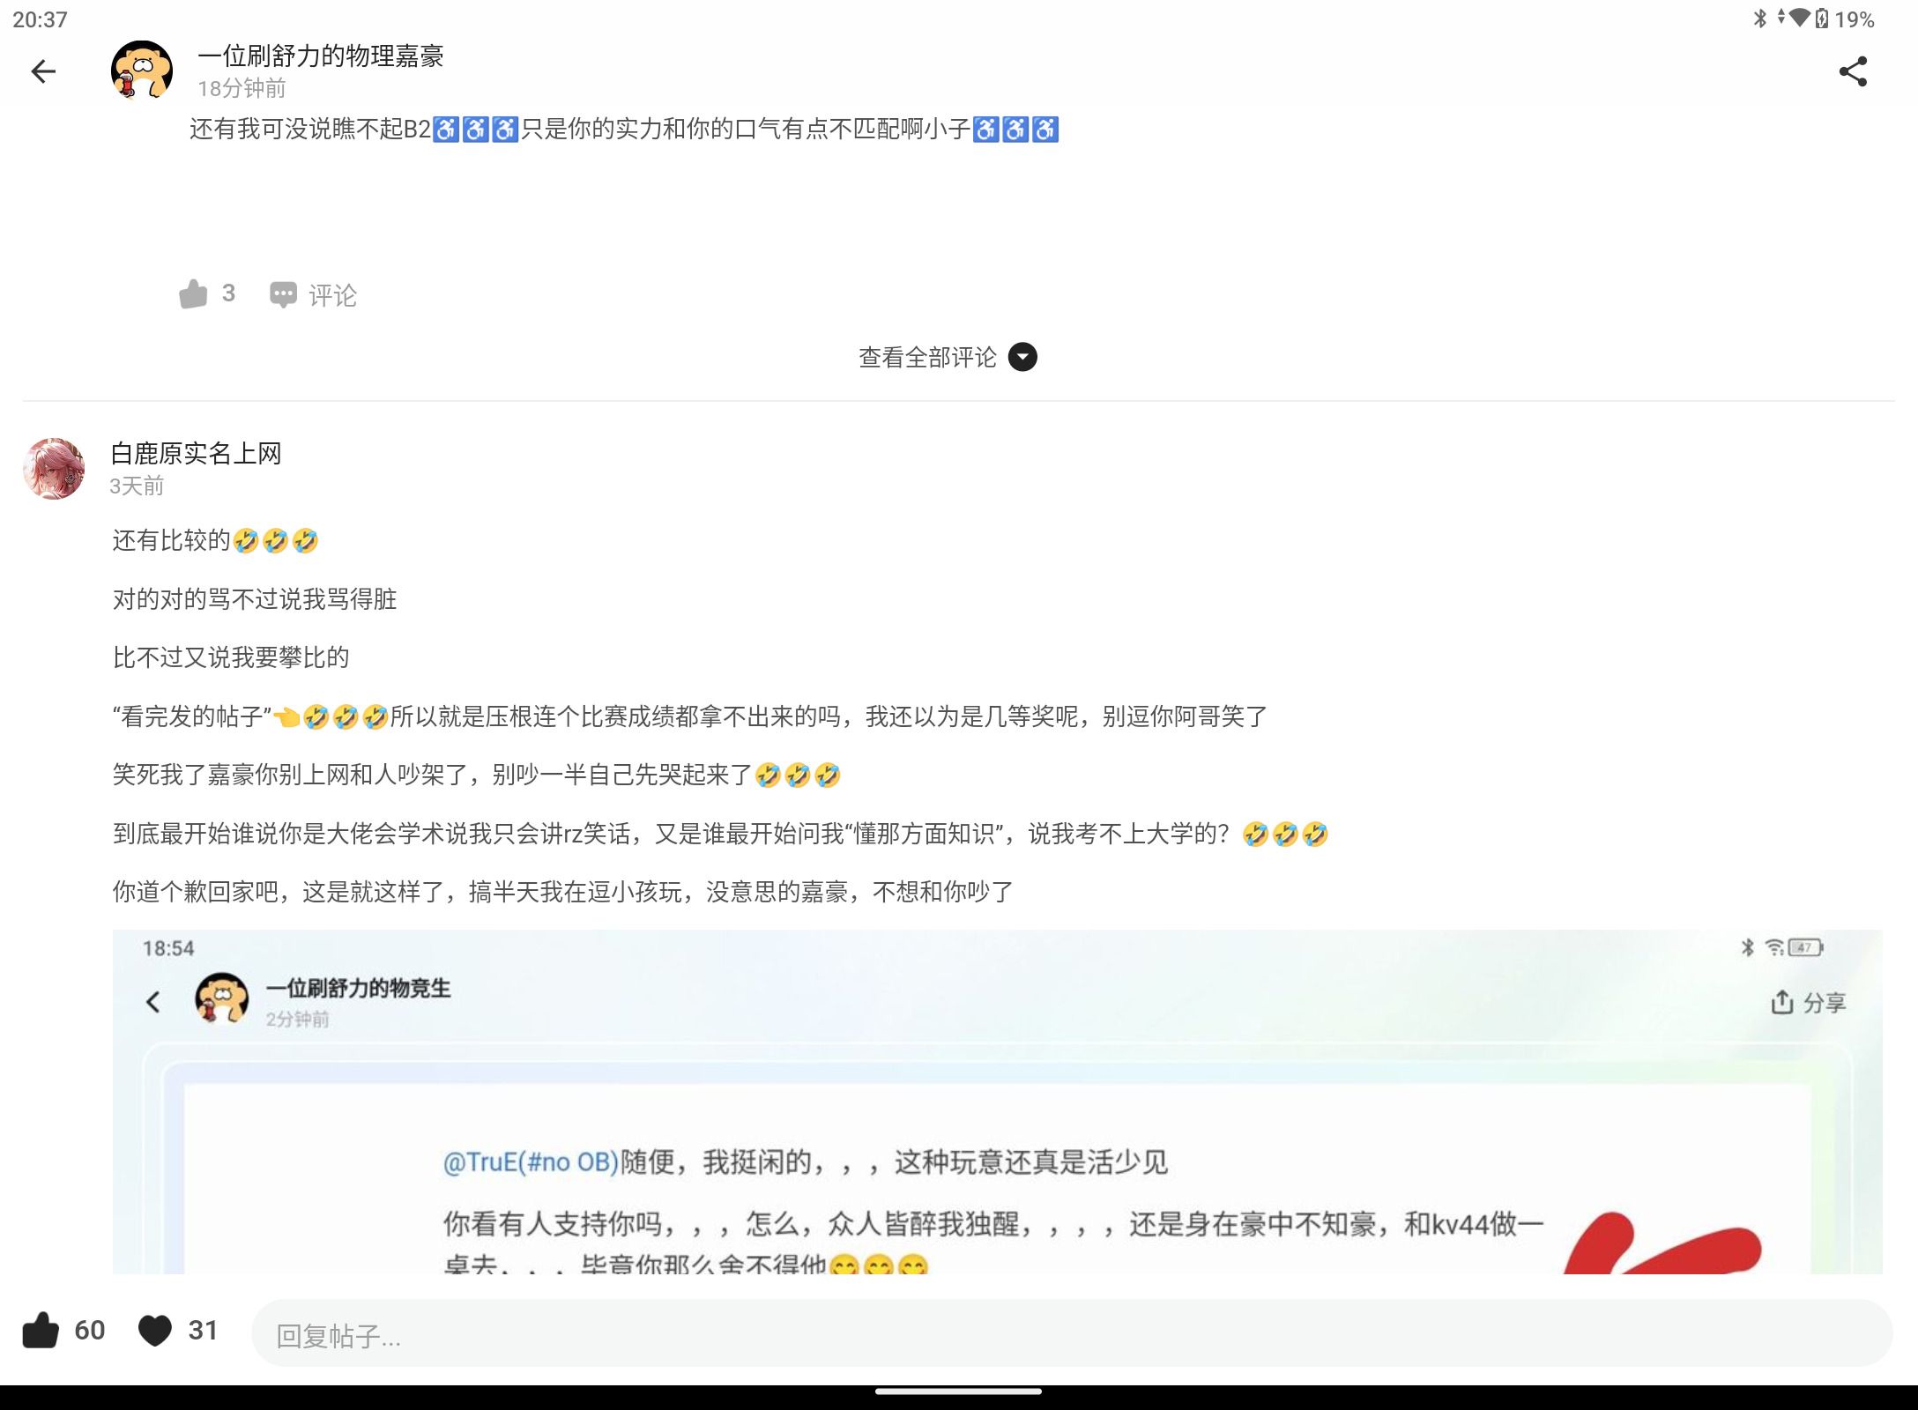
Task: Select the line 对的对的骂不过说我骂得脏
Action: pyautogui.click(x=255, y=599)
